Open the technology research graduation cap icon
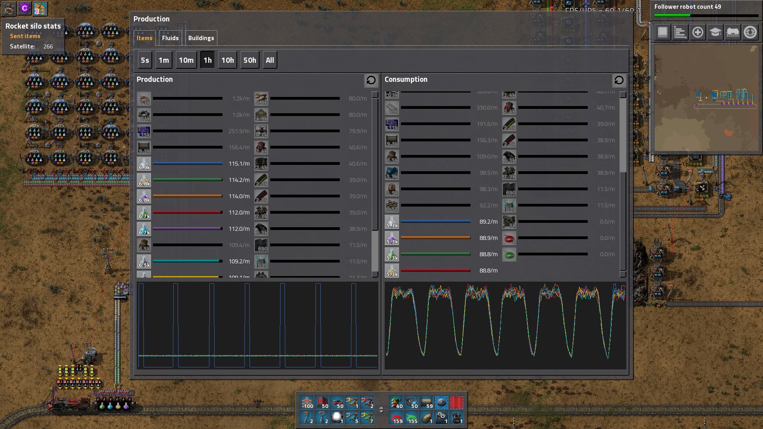The height and width of the screenshot is (429, 763). pyautogui.click(x=715, y=32)
